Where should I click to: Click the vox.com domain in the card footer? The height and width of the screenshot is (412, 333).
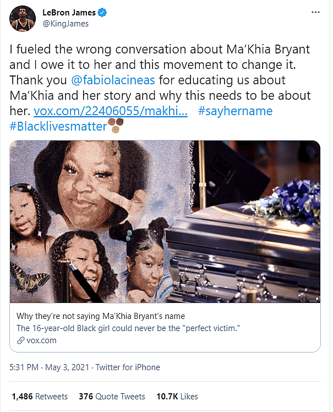coord(41,340)
